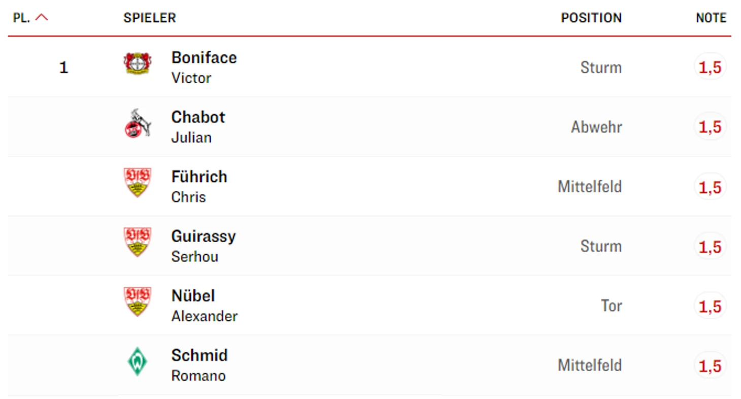
Task: Click the VfB Stuttgart crest next to Guirassy
Action: coord(138,242)
